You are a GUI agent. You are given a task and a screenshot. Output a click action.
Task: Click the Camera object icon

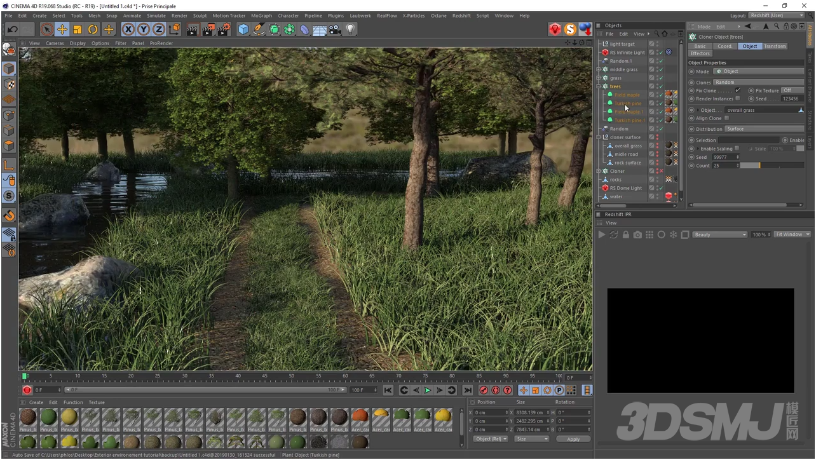click(335, 29)
